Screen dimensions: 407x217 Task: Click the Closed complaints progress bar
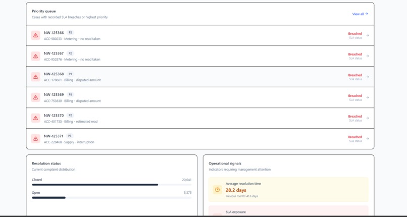pos(112,185)
